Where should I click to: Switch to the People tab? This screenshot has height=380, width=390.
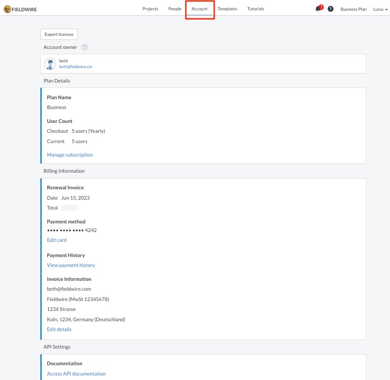175,9
